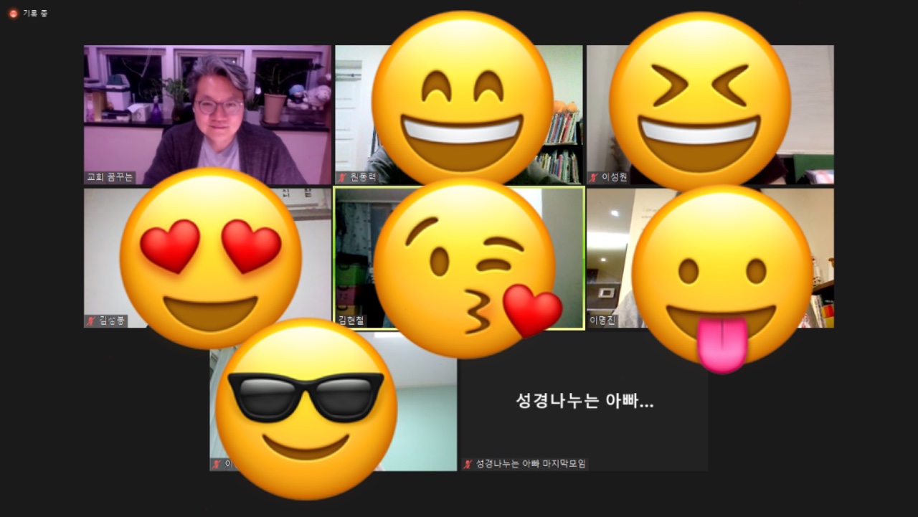Click the muted microphone icon beside 김성풍

pos(91,321)
